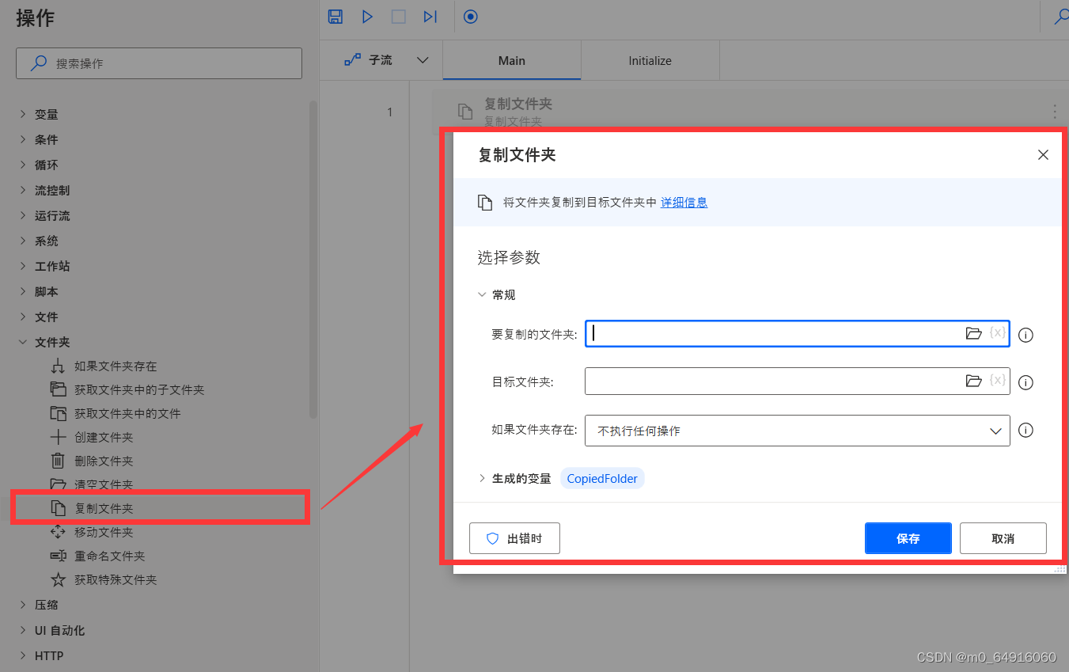Viewport: 1069px width, 672px height.
Task: Switch to the Initialize tab
Action: tap(650, 59)
